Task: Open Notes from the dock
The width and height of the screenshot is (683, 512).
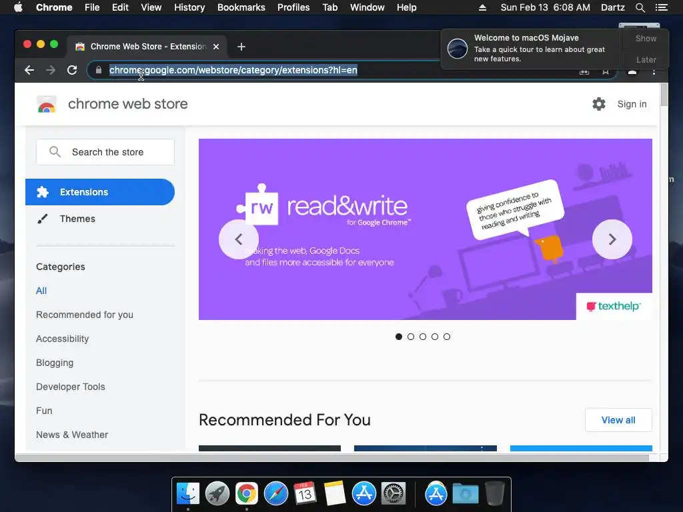Action: point(335,494)
